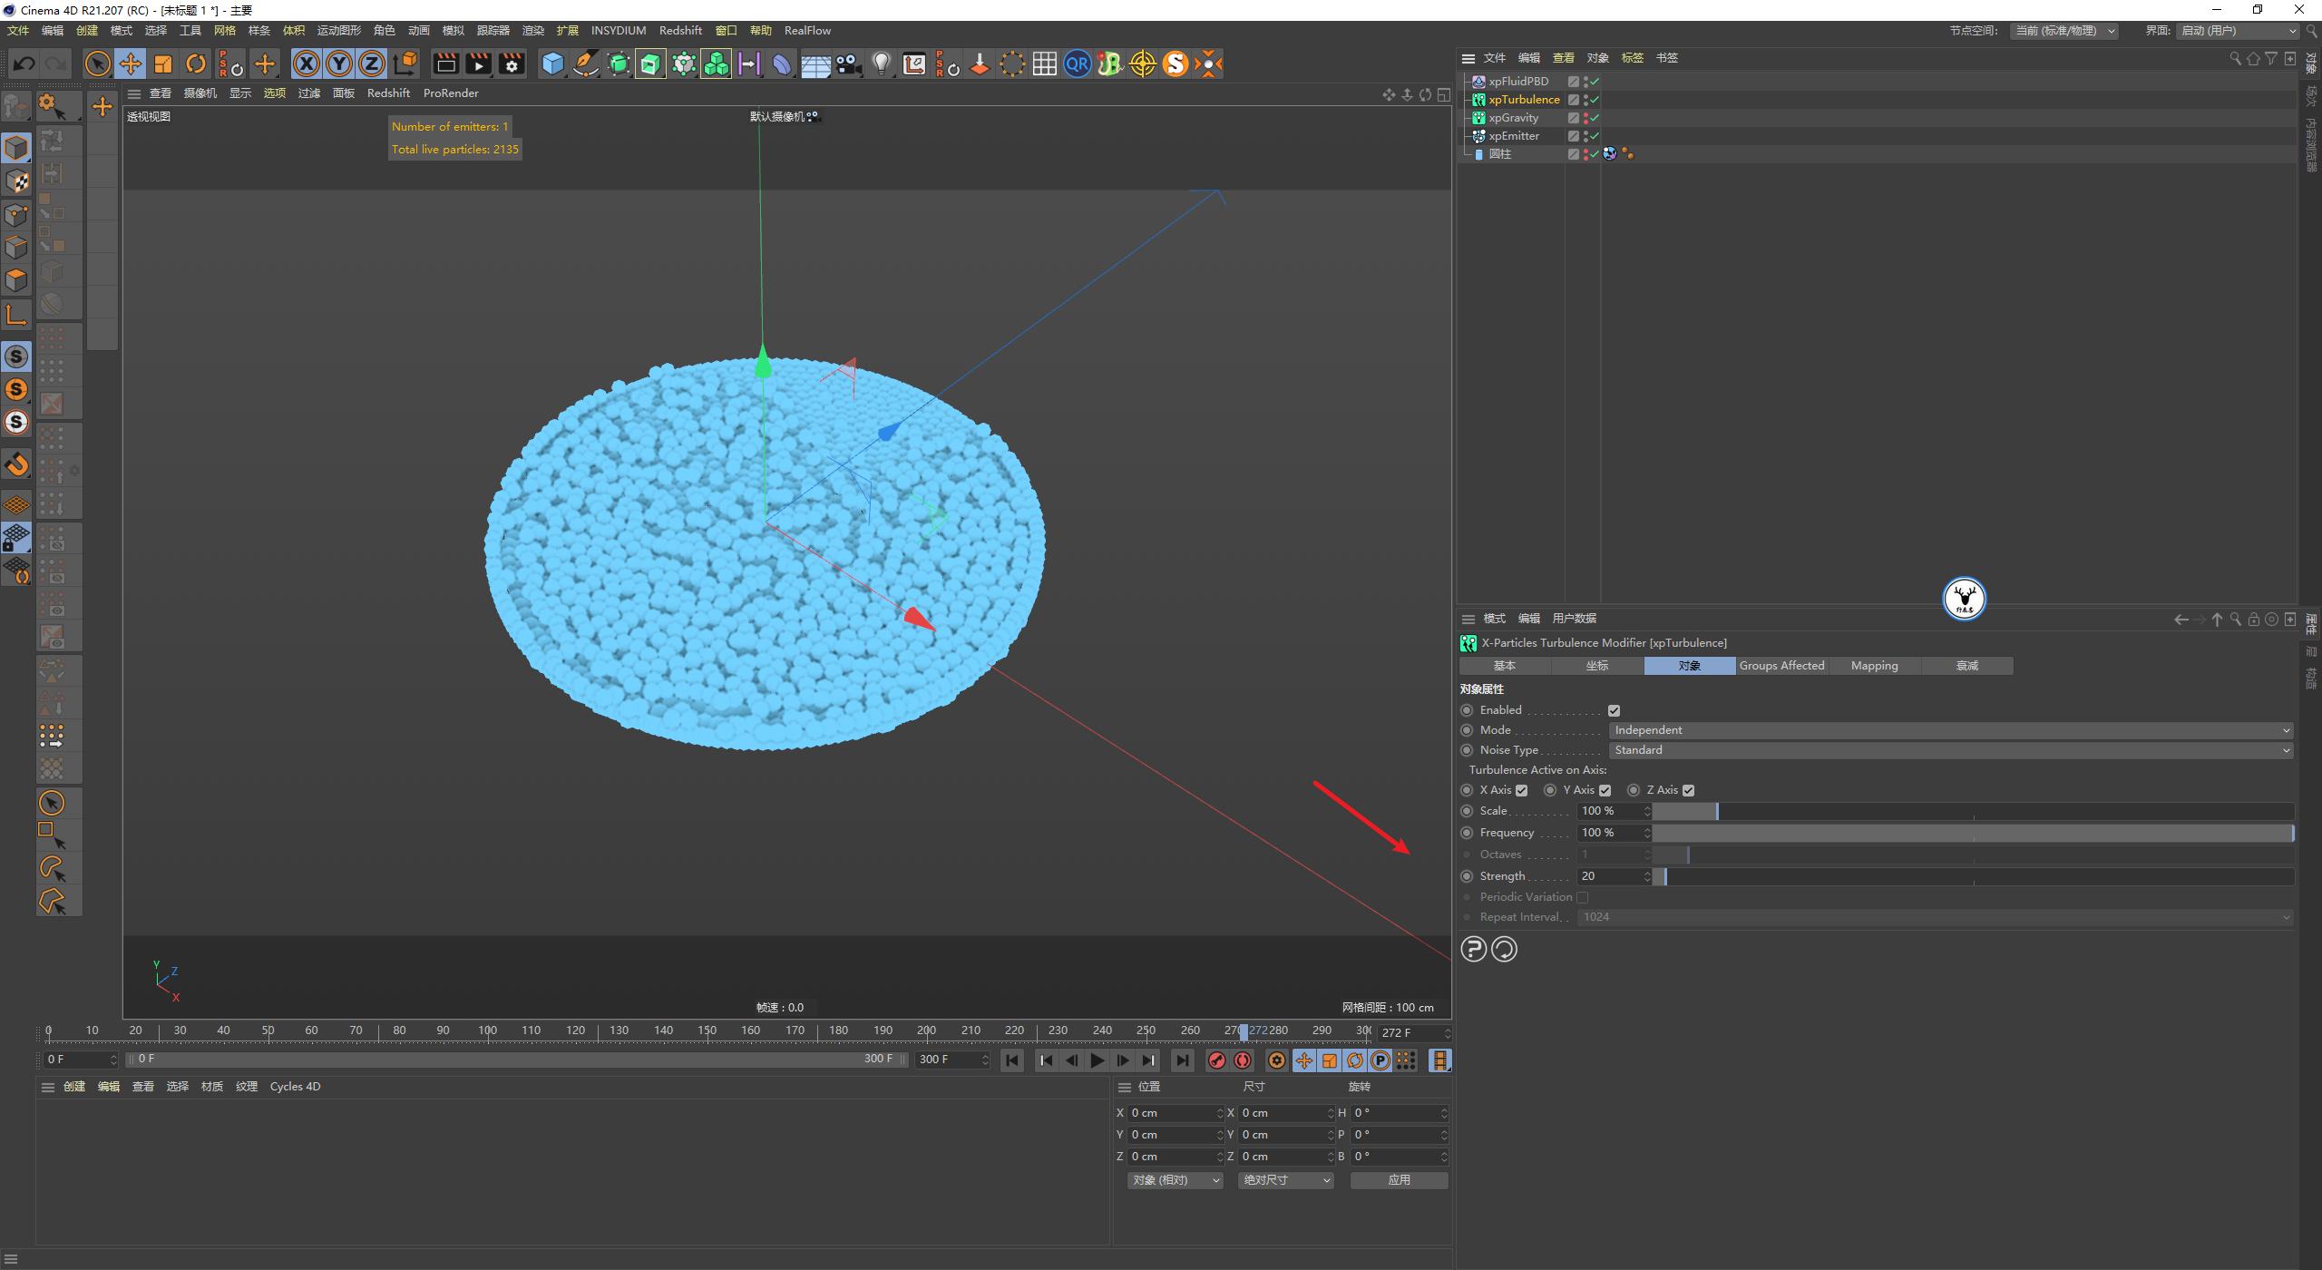Click the camera icon in toolbar
Image resolution: width=2322 pixels, height=1270 pixels.
(848, 63)
